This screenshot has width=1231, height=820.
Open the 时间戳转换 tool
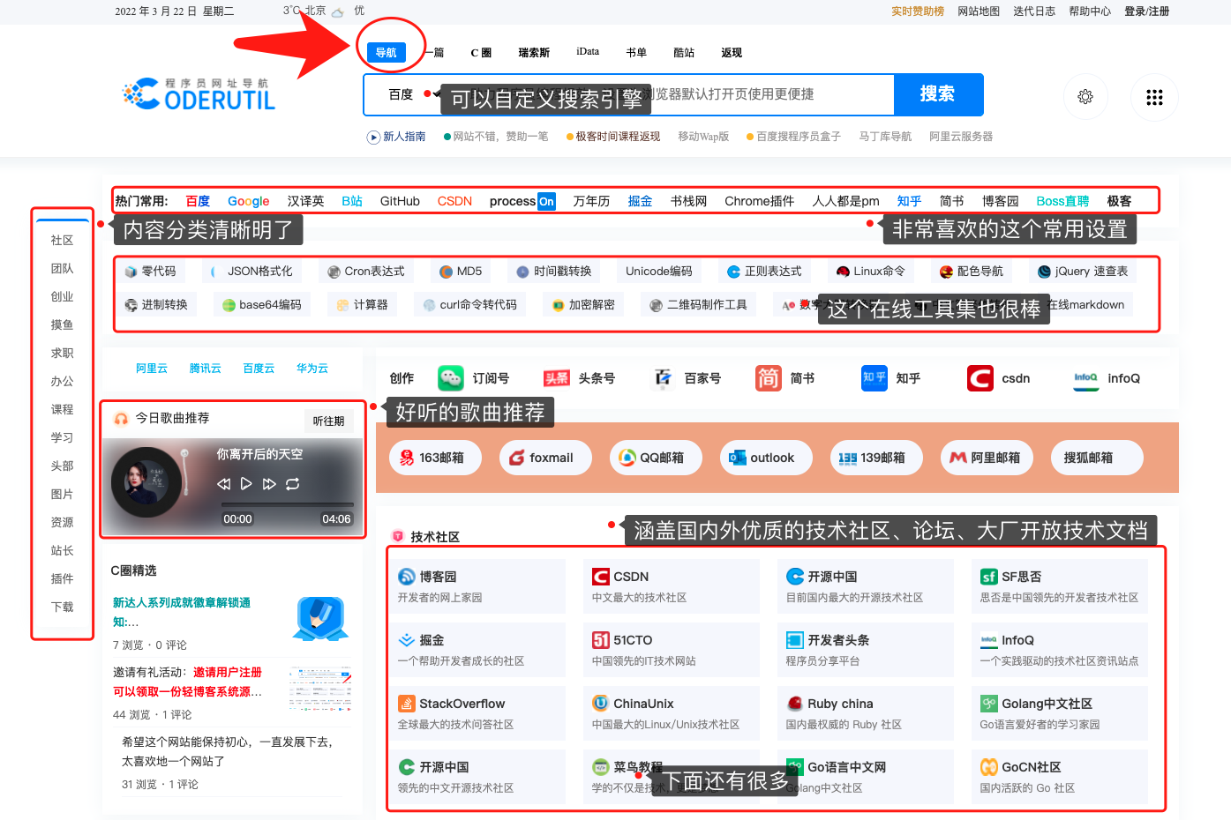click(x=553, y=272)
